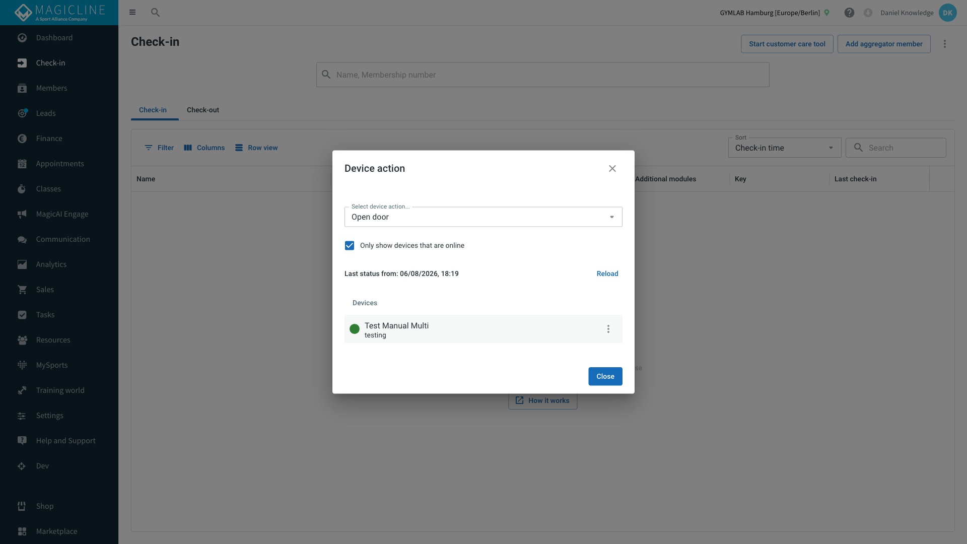Click the Marketplace grid icon
This screenshot has height=544, width=967.
point(22,531)
